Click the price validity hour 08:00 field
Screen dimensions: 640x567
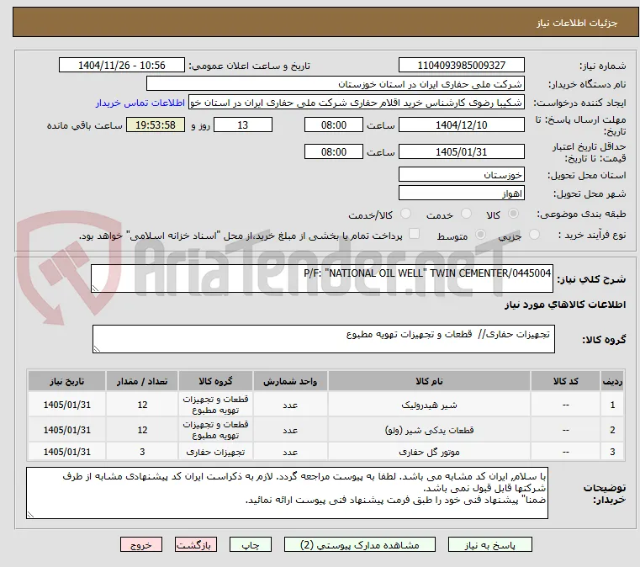click(334, 152)
